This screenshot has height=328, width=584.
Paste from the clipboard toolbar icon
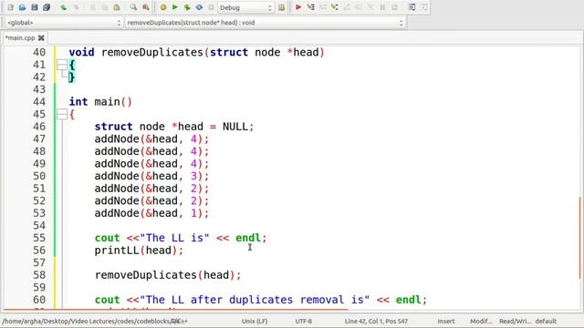coord(117,7)
